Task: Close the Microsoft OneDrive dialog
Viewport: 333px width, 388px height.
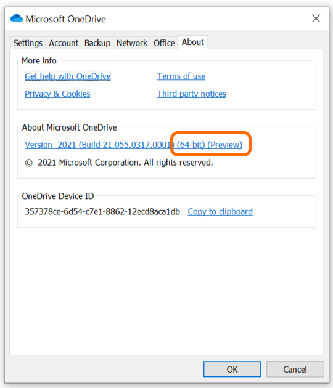Action: point(316,18)
